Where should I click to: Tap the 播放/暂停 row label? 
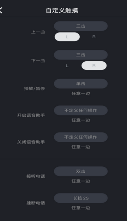pos(35,88)
